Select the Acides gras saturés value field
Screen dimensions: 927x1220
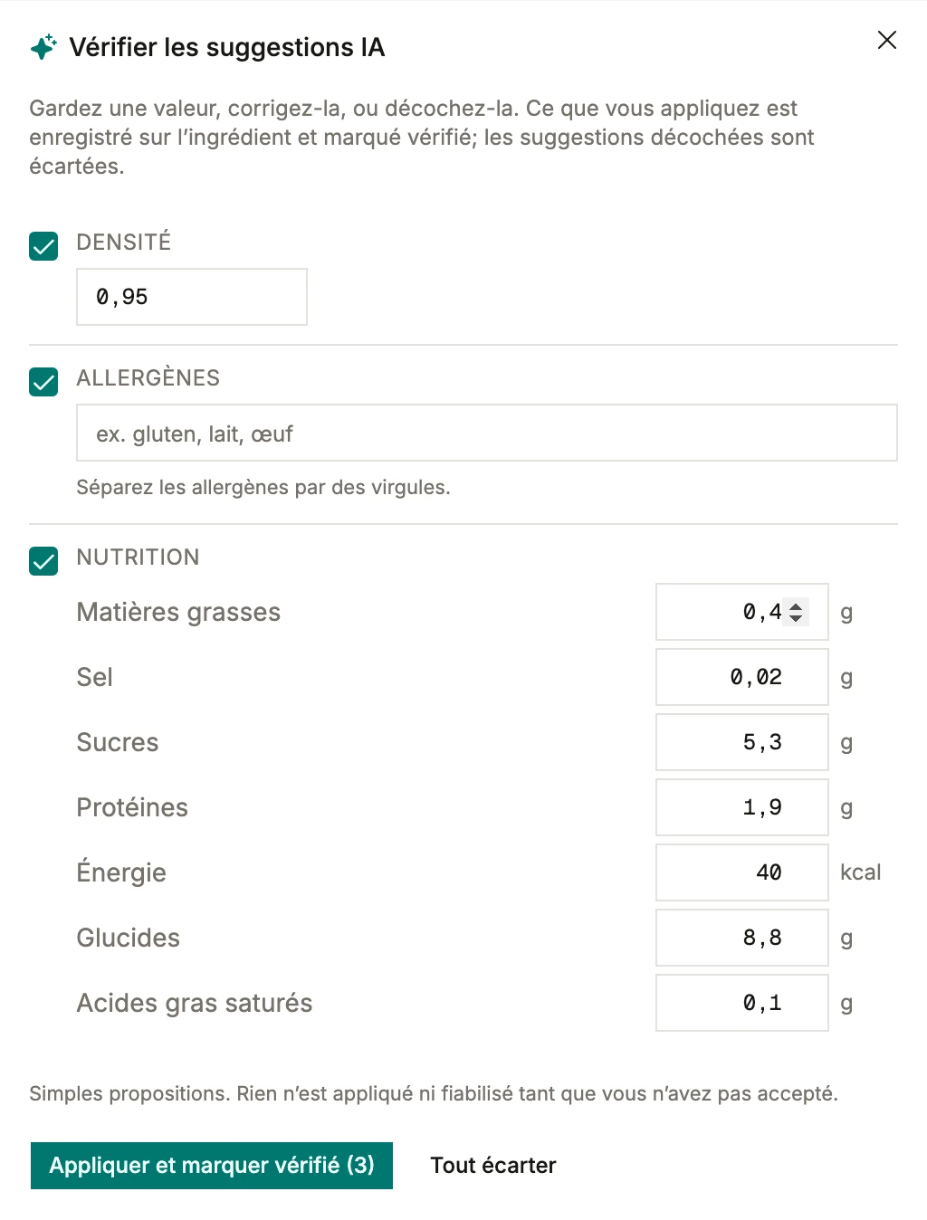click(742, 1003)
